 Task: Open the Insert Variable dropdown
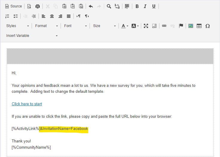coord(32,36)
